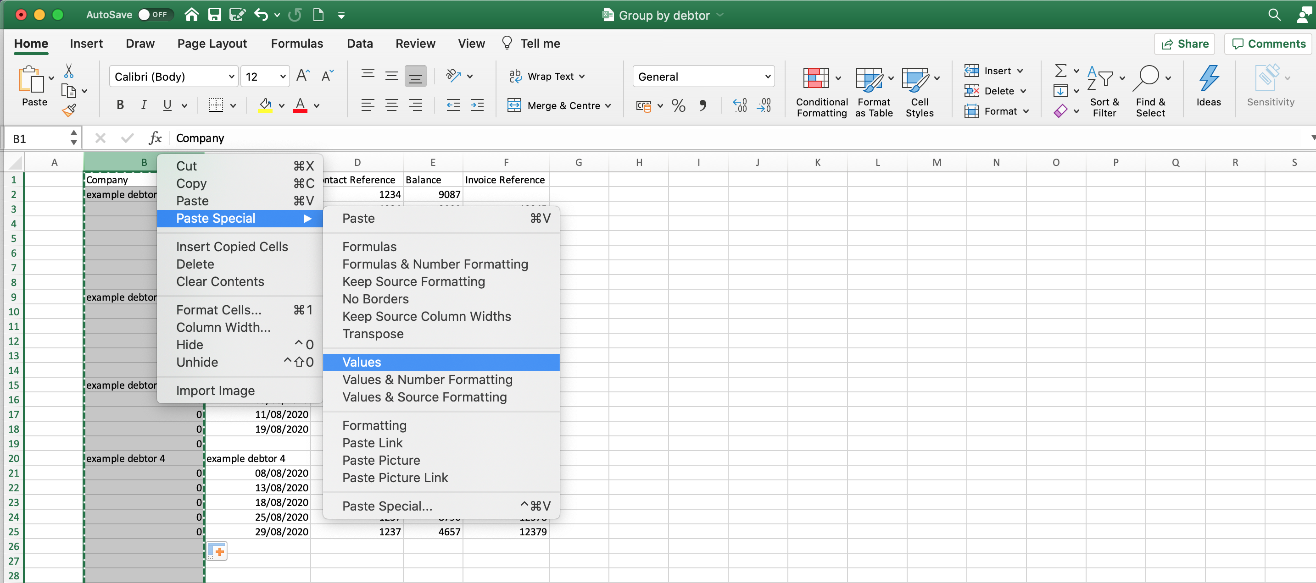Choose Transpose from the paste submenu

(x=373, y=334)
